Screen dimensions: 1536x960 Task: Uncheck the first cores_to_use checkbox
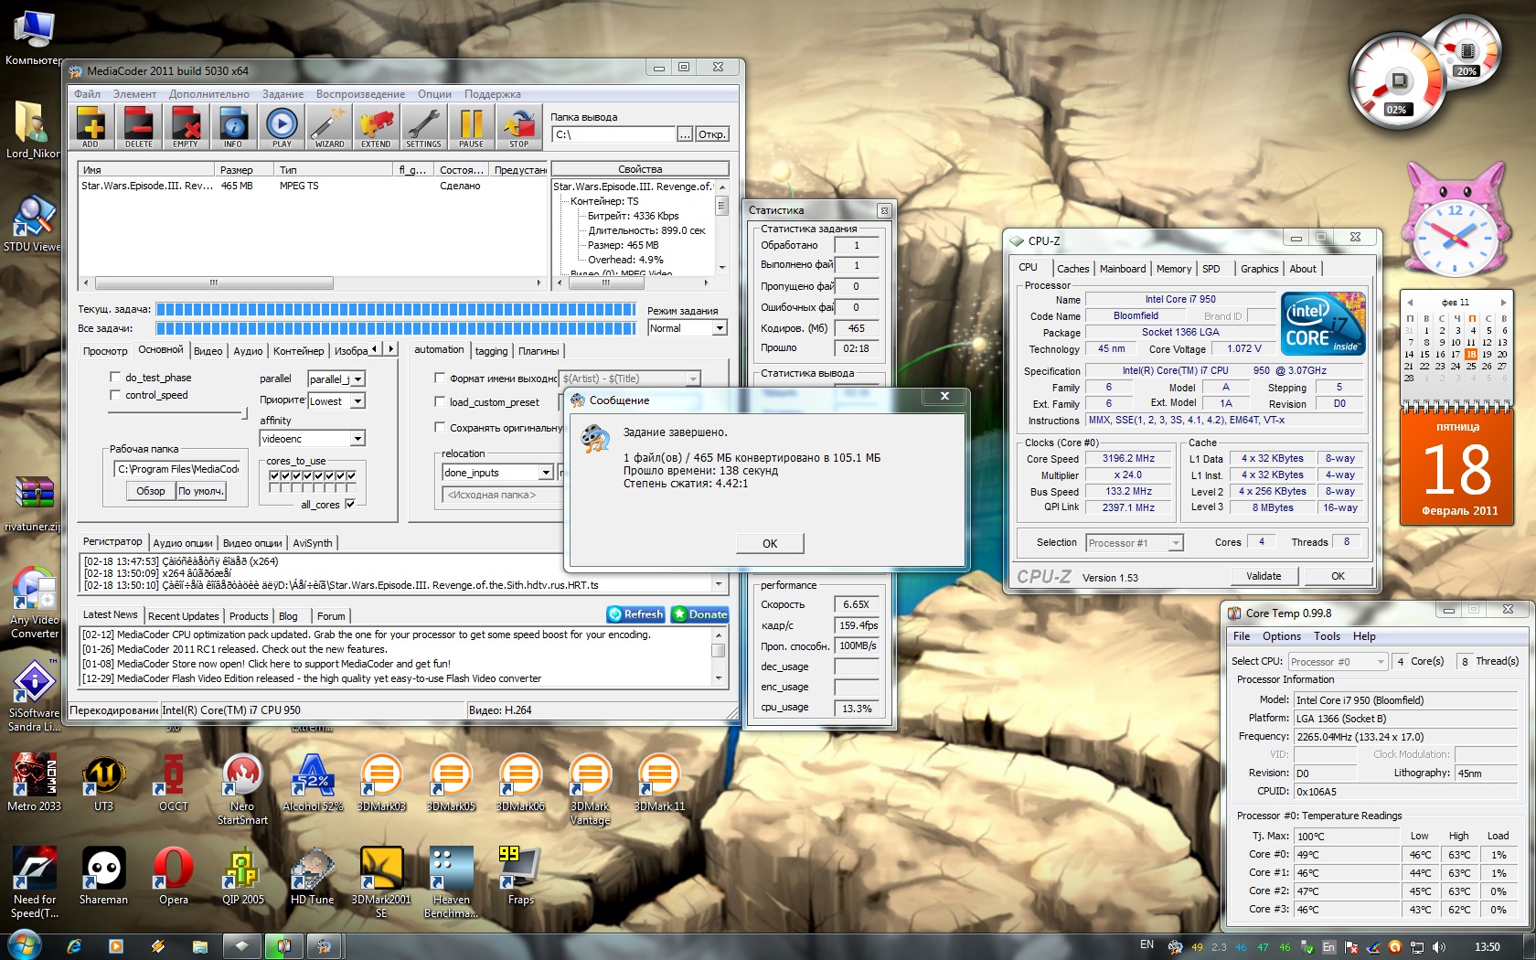click(275, 475)
